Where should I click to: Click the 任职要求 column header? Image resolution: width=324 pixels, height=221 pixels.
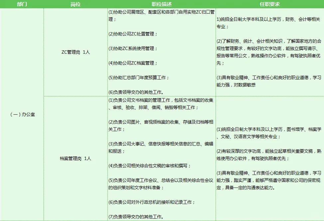(x=270, y=5)
